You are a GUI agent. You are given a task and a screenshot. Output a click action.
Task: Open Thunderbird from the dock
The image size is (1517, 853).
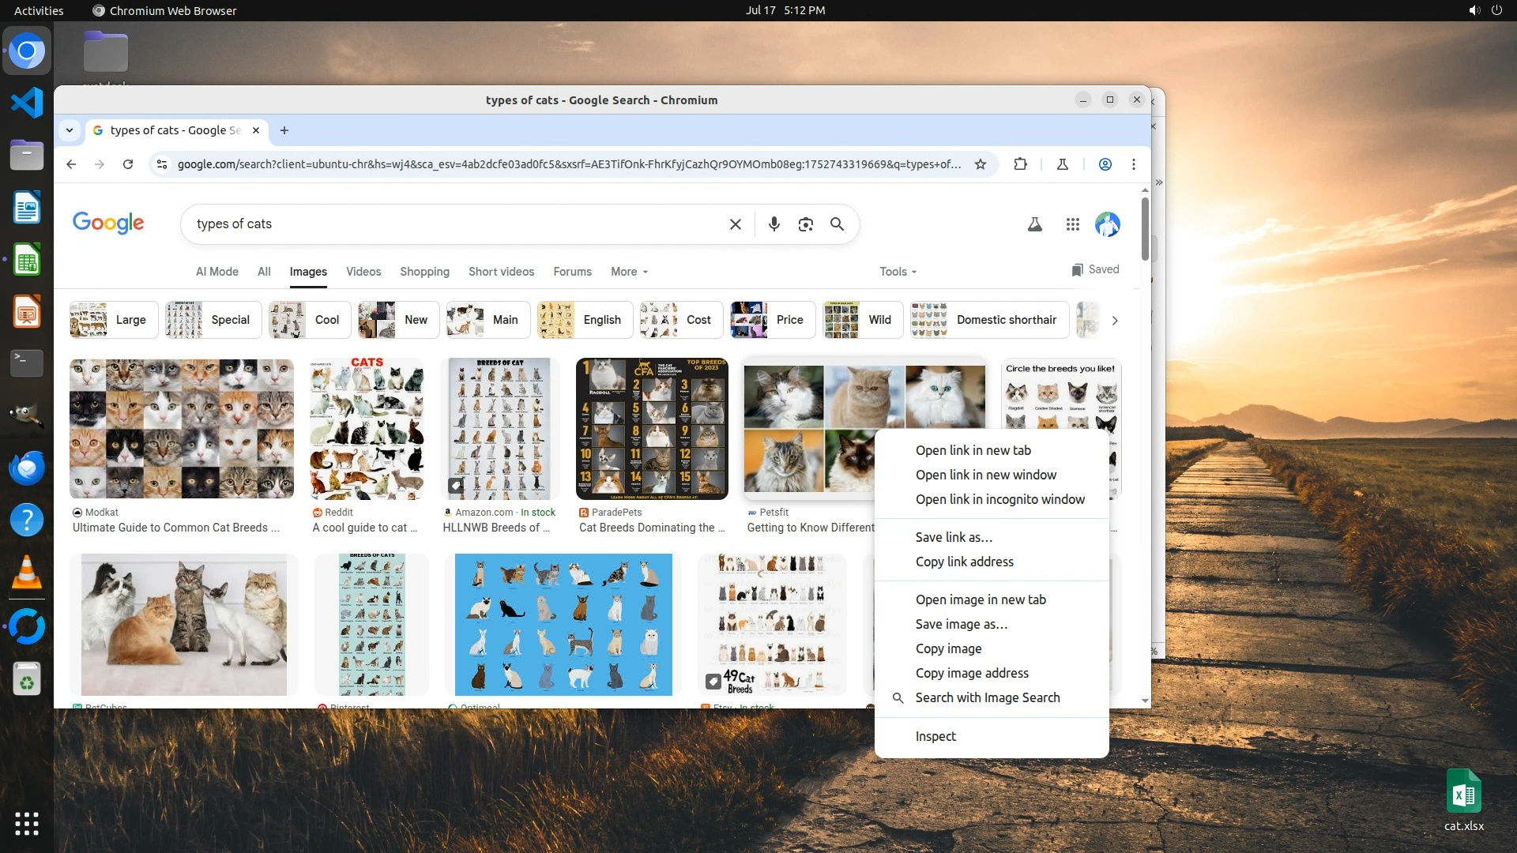(x=26, y=468)
